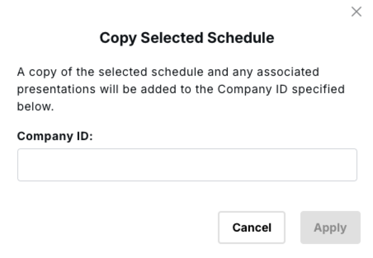This screenshot has height=258, width=373.
Task: Apply the schedule copy to the company
Action: 330,228
